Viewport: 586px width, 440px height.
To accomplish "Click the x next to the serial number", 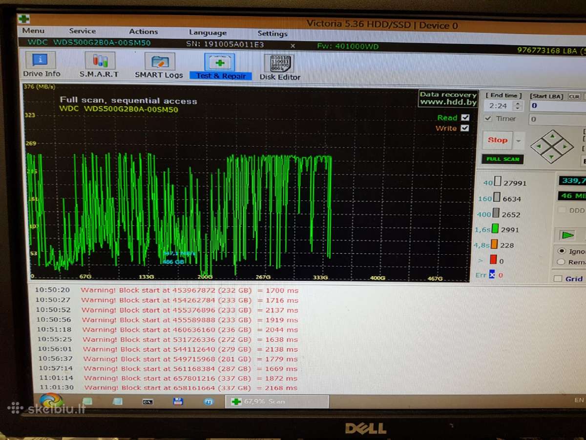I will pos(293,45).
